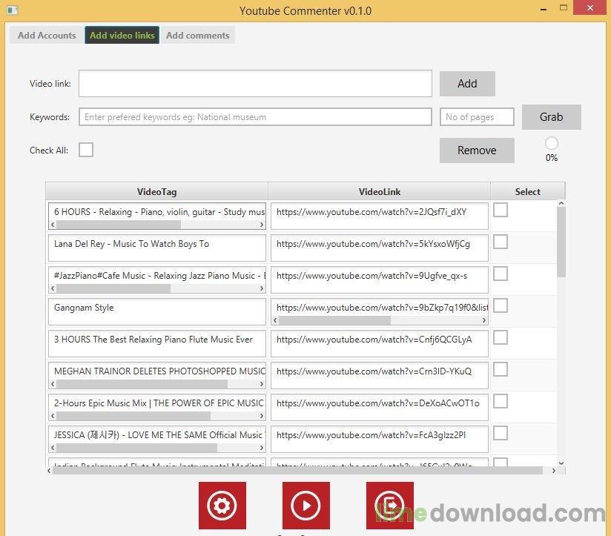Select the MEGHAN TRAINOR row checkbox
The image size is (611, 536).
pyautogui.click(x=501, y=370)
